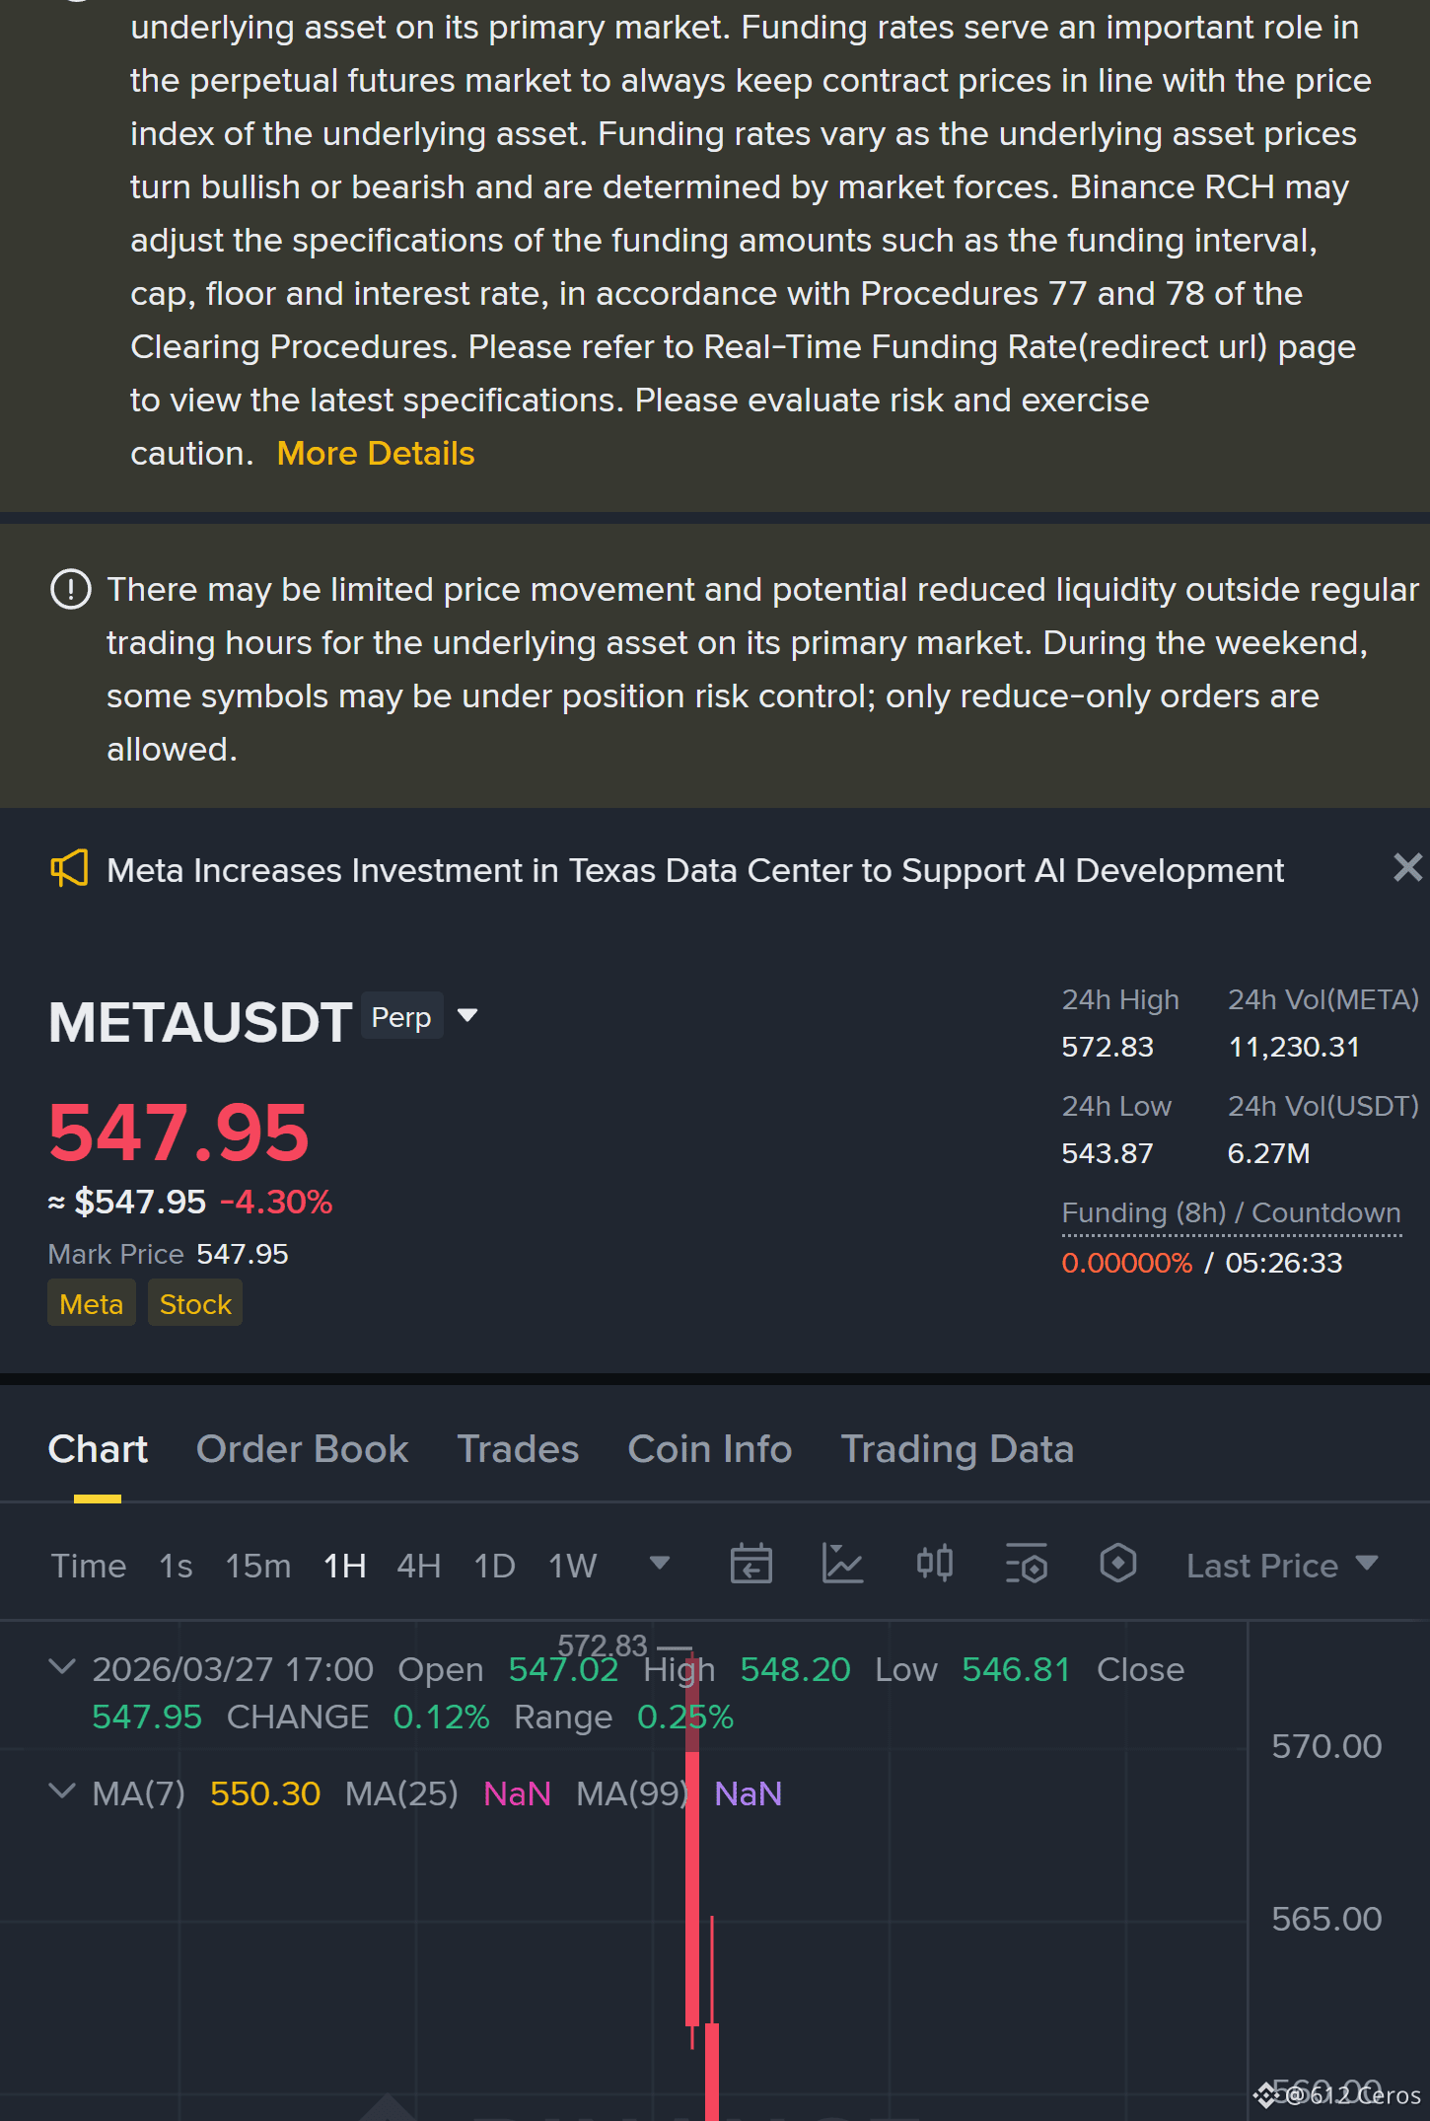Collapse the OHLC candle info row
This screenshot has height=2121, width=1430.
click(x=62, y=1667)
